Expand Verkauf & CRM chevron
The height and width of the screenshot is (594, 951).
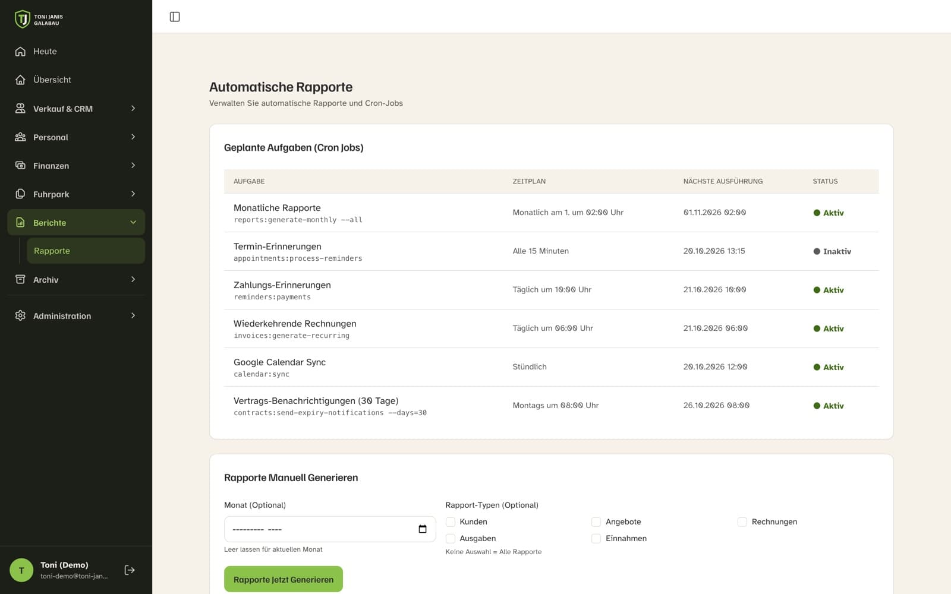click(133, 109)
